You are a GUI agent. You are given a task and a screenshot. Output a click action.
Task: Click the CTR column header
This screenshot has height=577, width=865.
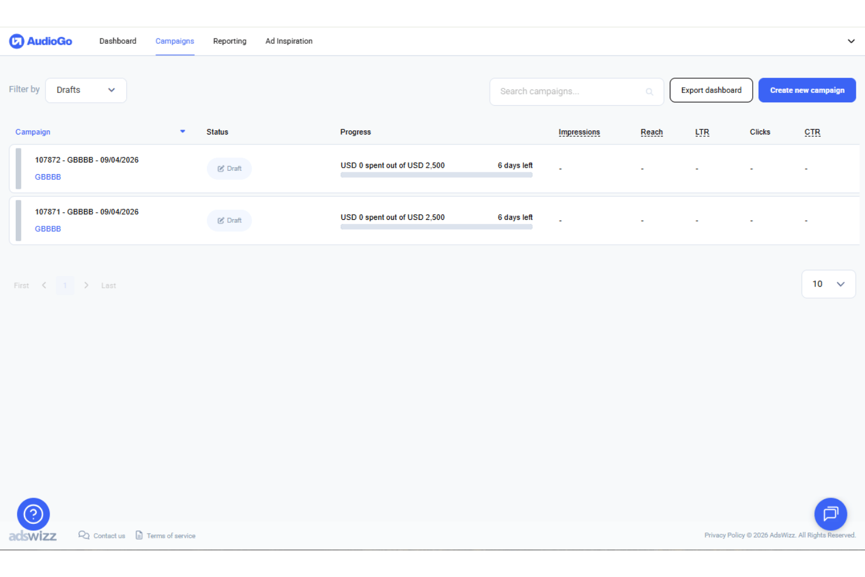click(812, 132)
